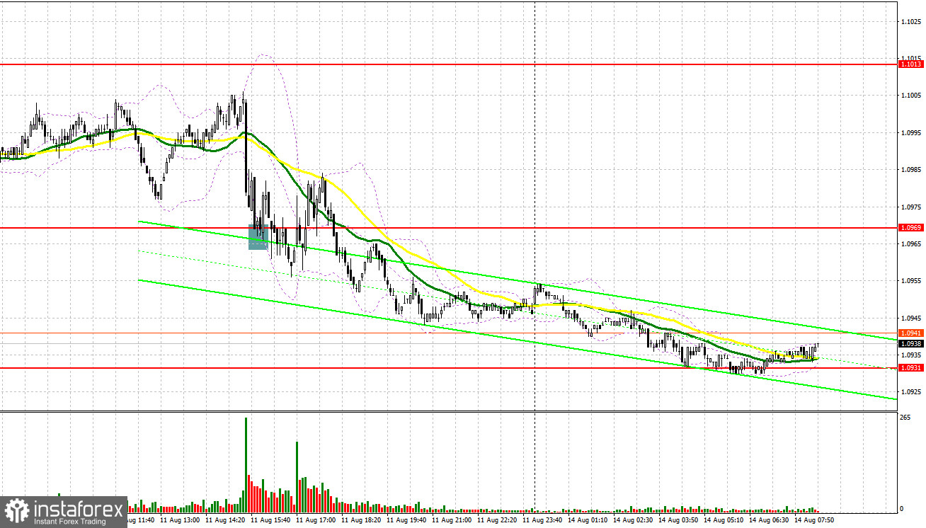Click the 11 Aug 19:40 time label
The image size is (926, 528).
coord(406,520)
